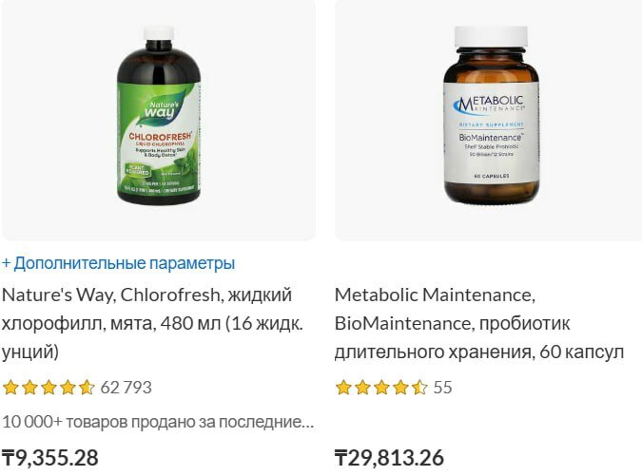The image size is (642, 476).
Task: Click the half star of BioMaintenance rating
Action: tap(419, 388)
